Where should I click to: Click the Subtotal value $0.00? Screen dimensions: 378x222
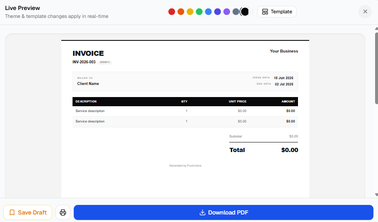(x=294, y=136)
